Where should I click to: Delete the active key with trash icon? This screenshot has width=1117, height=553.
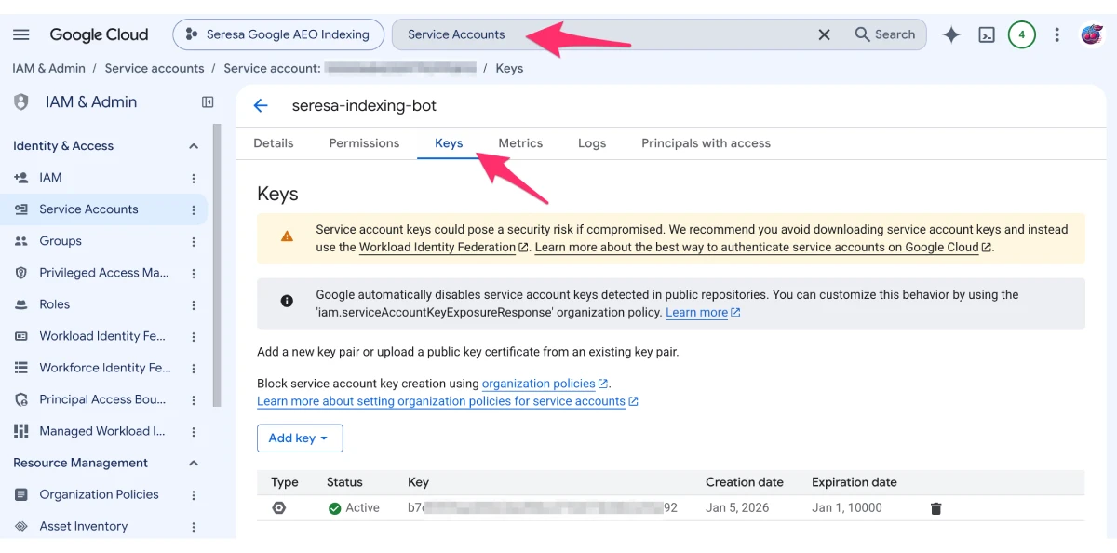pyautogui.click(x=936, y=508)
